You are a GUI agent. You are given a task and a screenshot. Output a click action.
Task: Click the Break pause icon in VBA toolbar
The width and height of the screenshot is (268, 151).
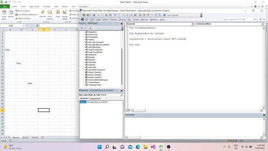(x=127, y=15)
